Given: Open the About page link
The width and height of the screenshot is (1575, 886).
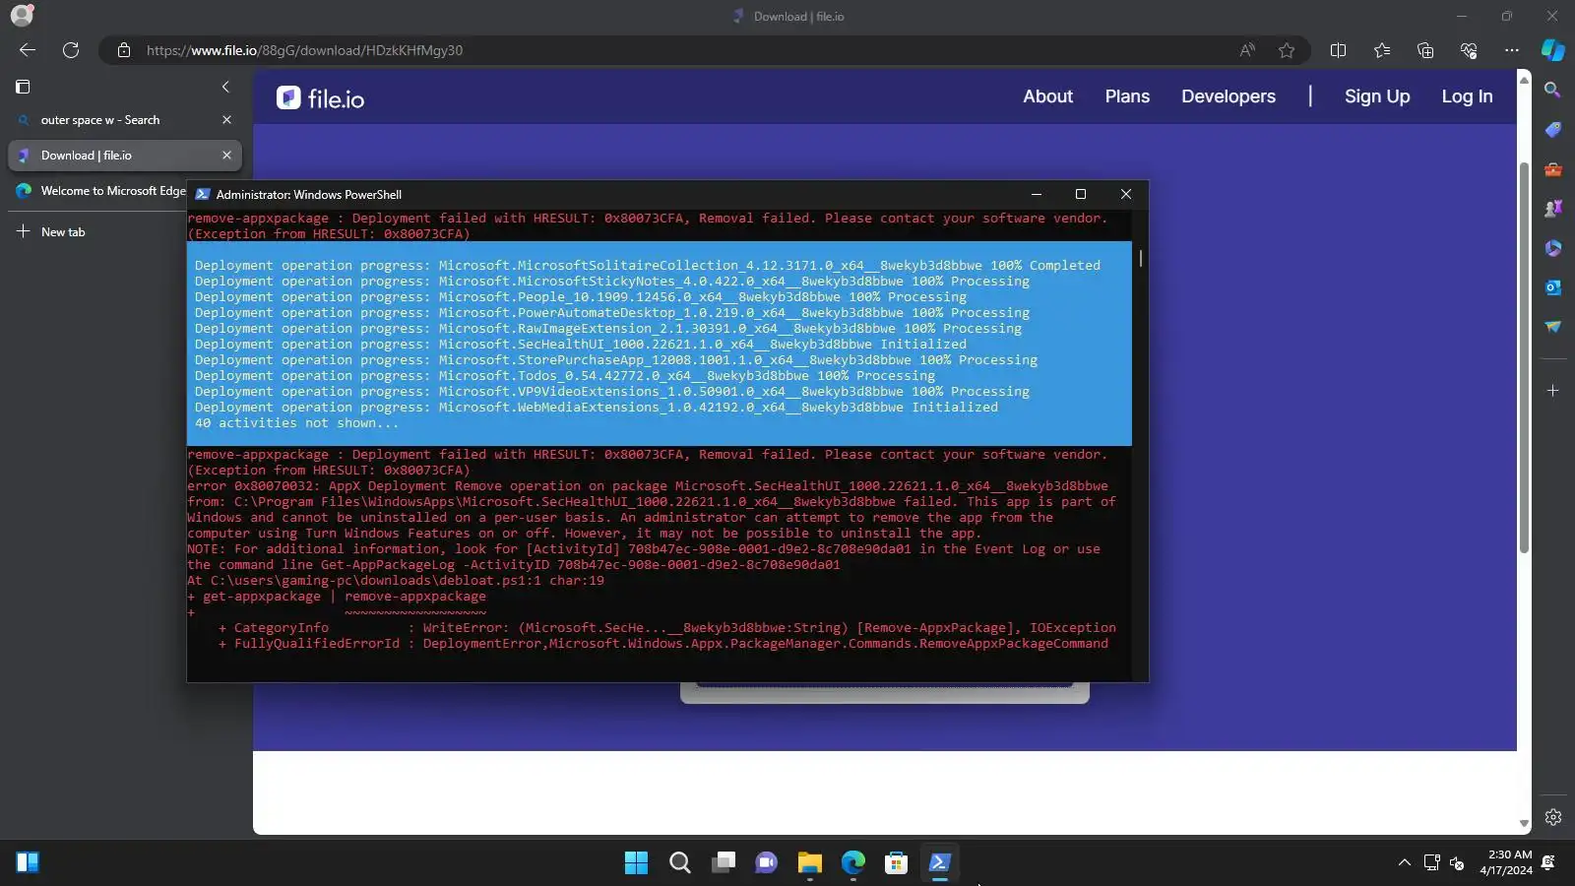Looking at the screenshot, I should 1047,96.
